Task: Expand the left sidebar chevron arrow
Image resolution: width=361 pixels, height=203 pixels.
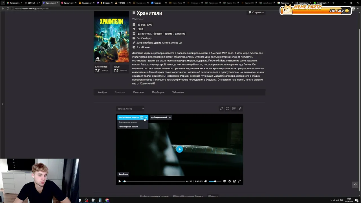Action: coord(3,104)
